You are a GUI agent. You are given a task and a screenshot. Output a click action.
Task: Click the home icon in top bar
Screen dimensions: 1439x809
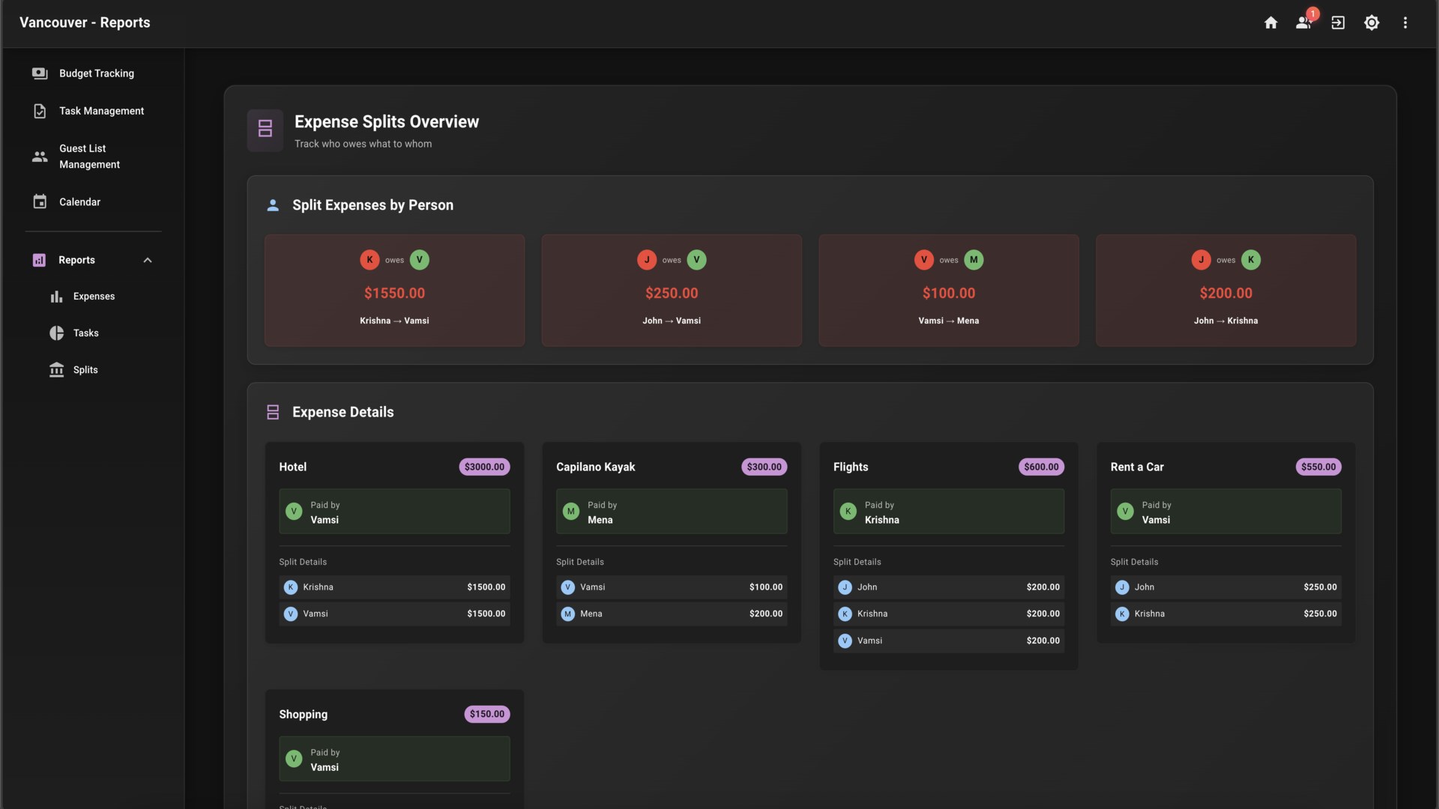pos(1270,22)
